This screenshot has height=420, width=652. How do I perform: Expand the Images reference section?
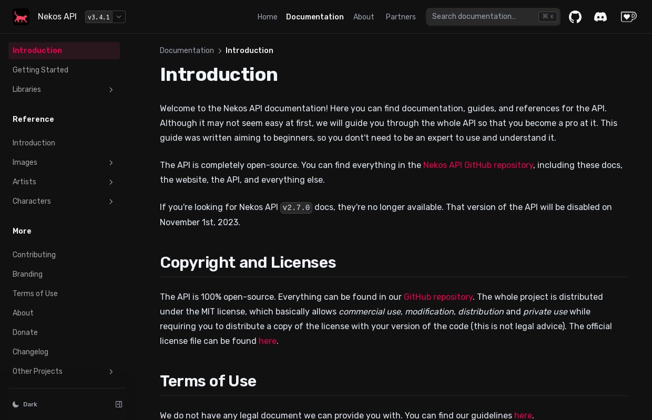(x=64, y=162)
